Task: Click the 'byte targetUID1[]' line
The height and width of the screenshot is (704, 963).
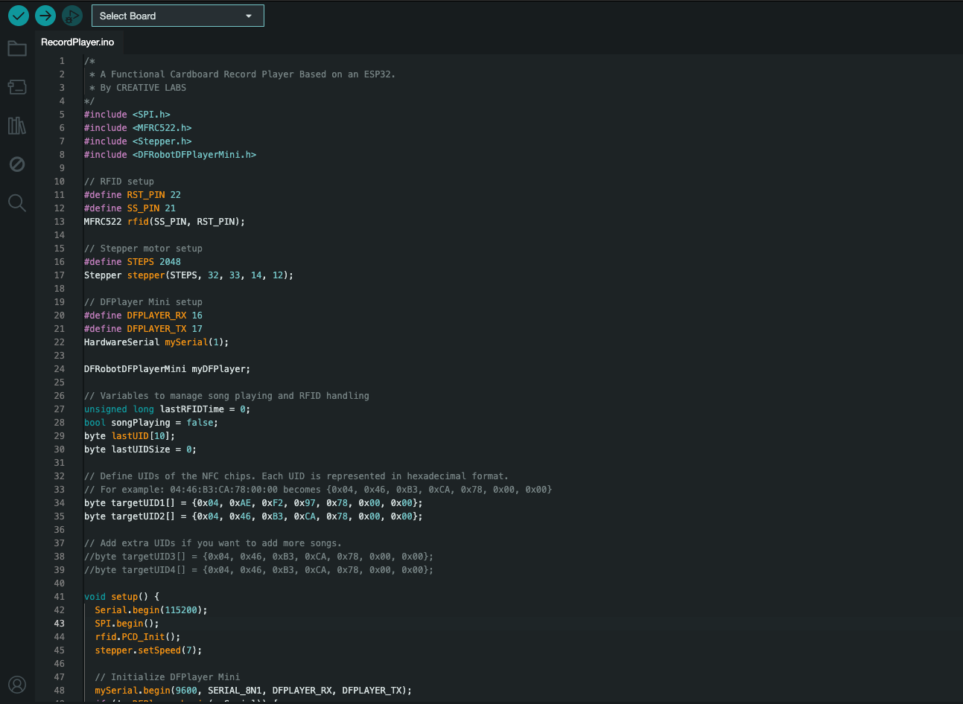Action: 253,503
